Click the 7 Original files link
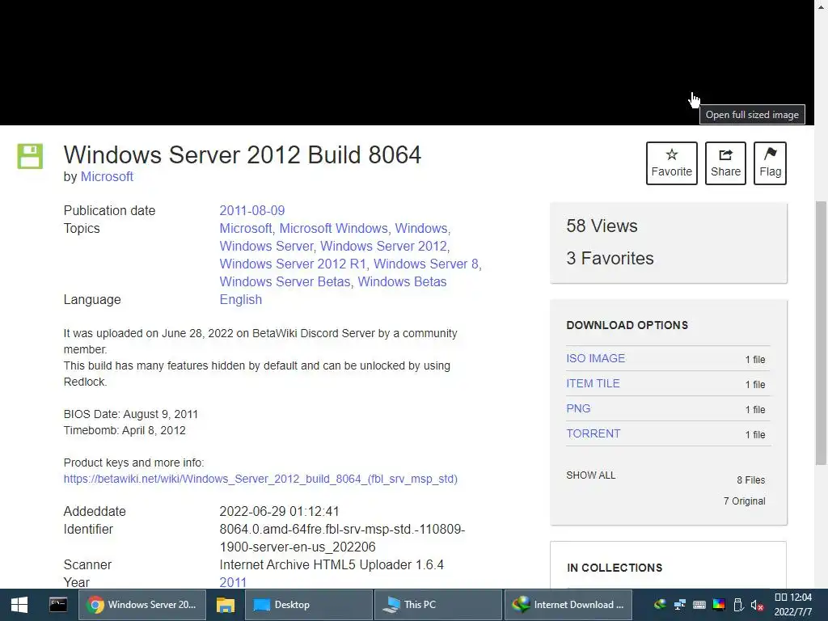828x621 pixels. pos(744,501)
